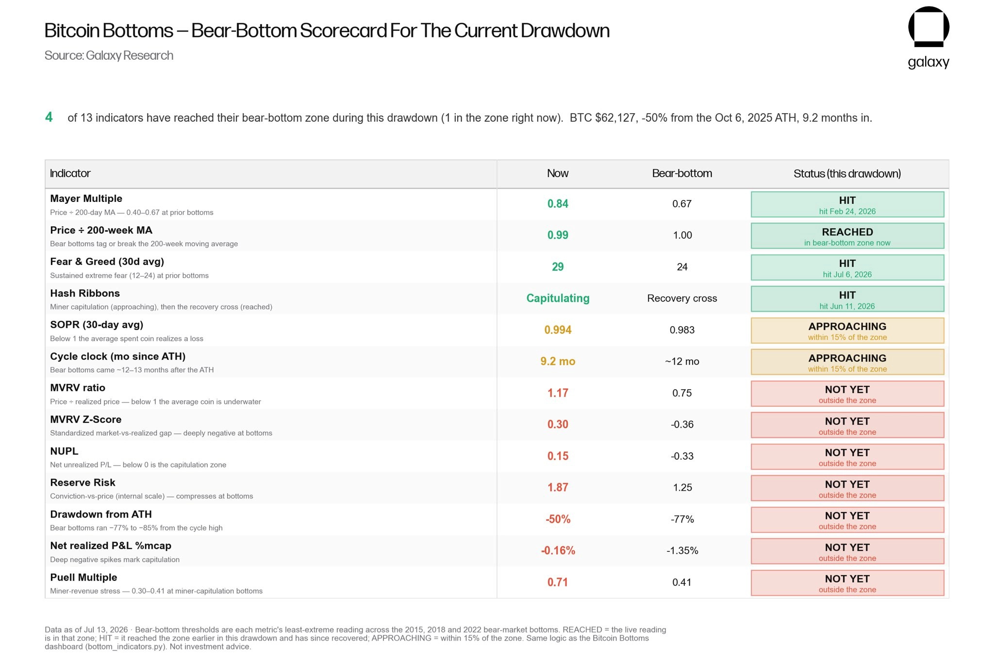The image size is (994, 665).
Task: Click the Indicator column header
Action: tap(70, 173)
